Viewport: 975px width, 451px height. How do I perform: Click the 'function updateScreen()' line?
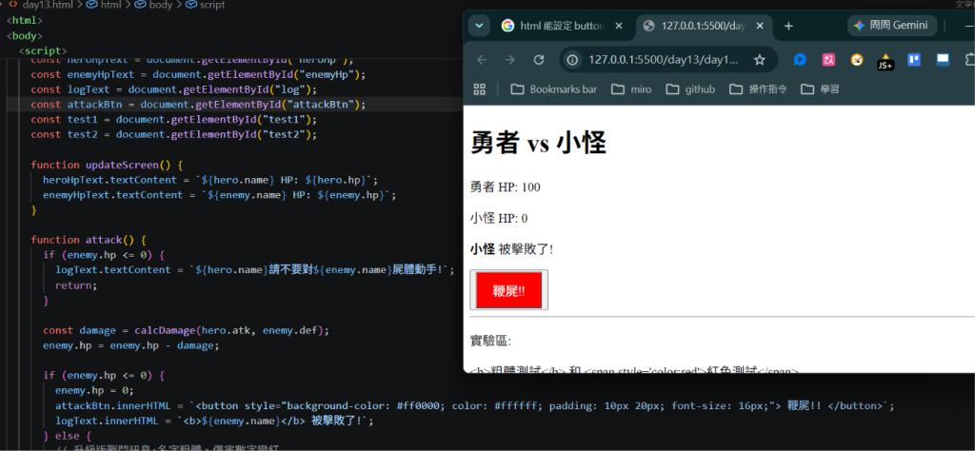[x=107, y=165]
